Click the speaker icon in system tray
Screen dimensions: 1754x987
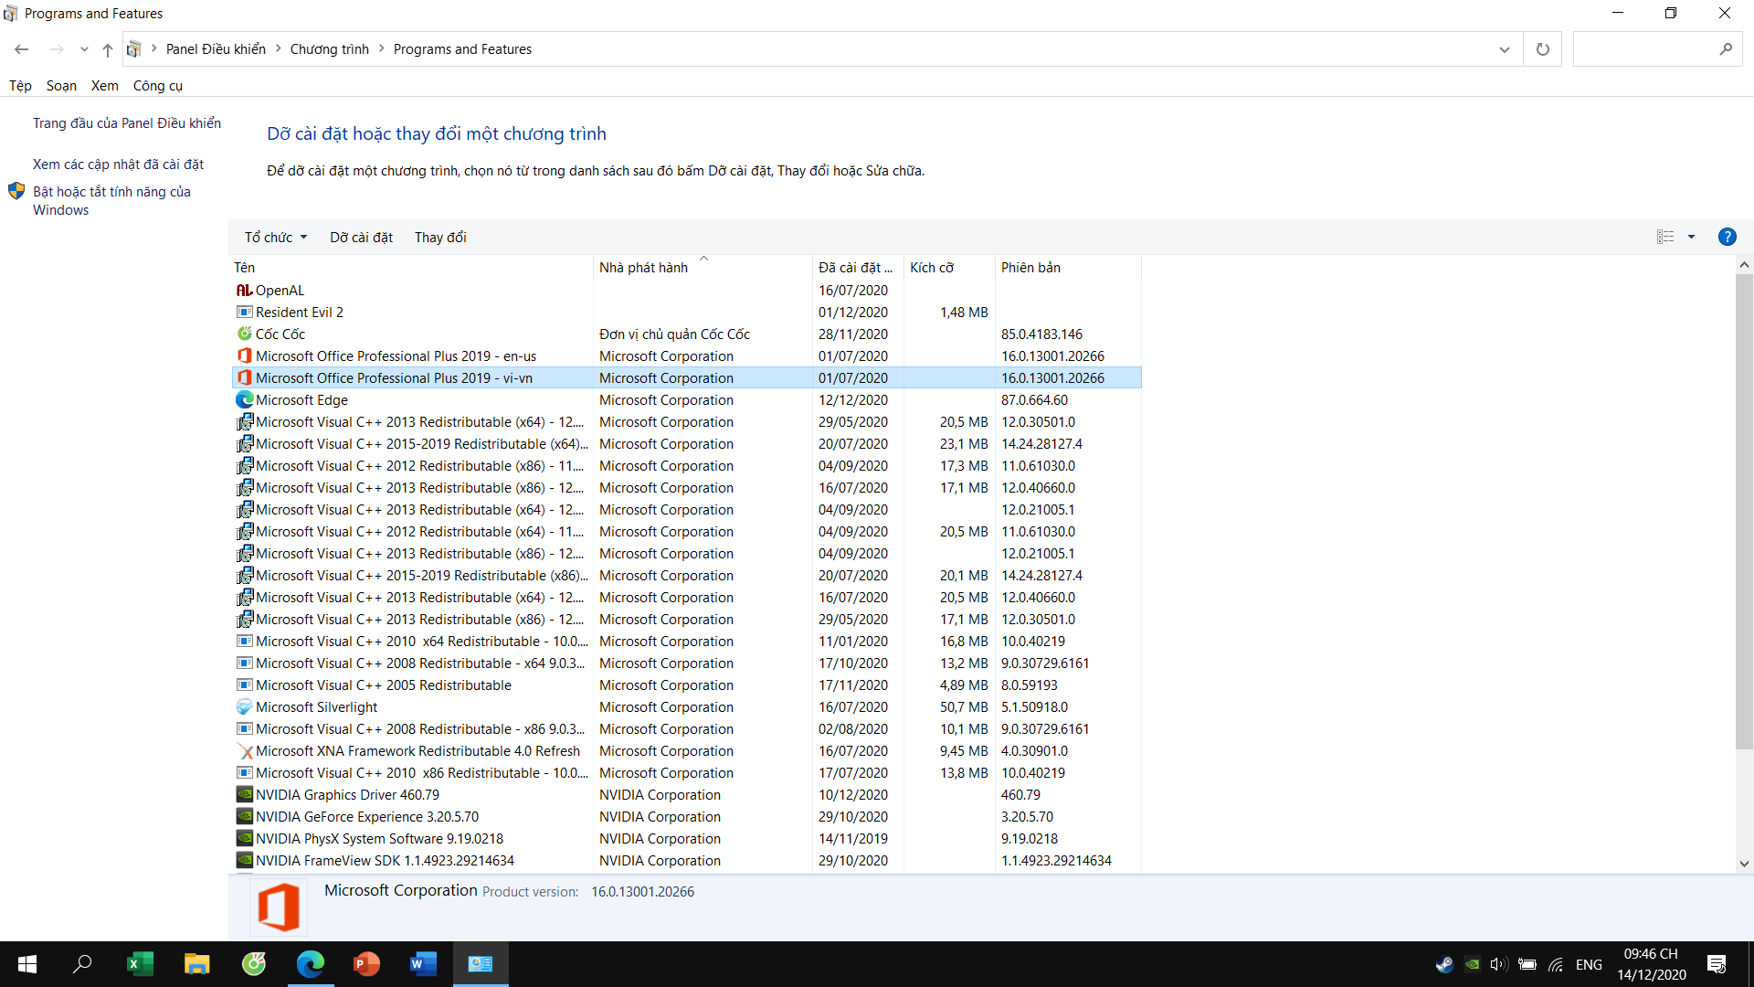[1498, 964]
